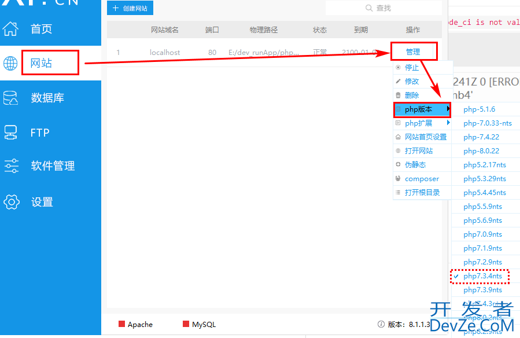Choose 修改 from the manage menu

click(422, 81)
